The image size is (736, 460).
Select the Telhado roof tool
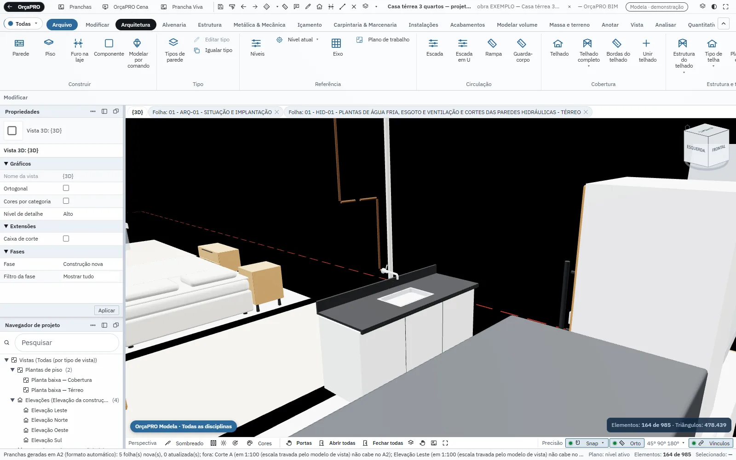[x=559, y=47]
